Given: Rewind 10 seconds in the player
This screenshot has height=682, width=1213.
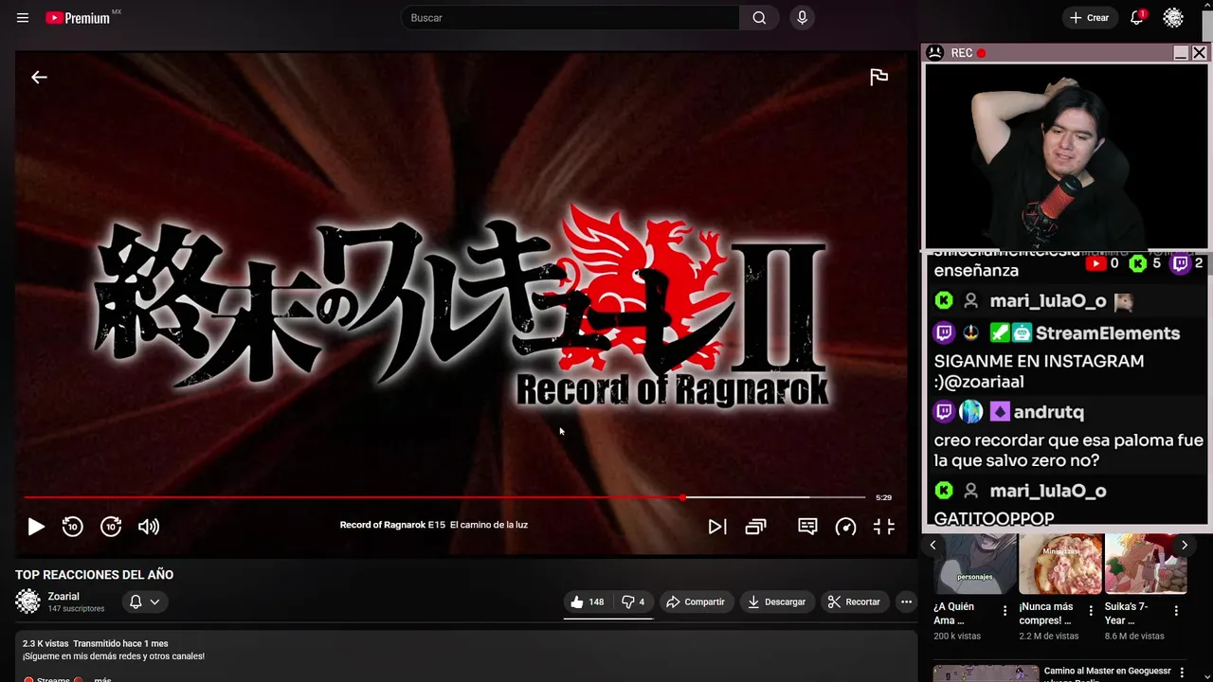Looking at the screenshot, I should [73, 527].
